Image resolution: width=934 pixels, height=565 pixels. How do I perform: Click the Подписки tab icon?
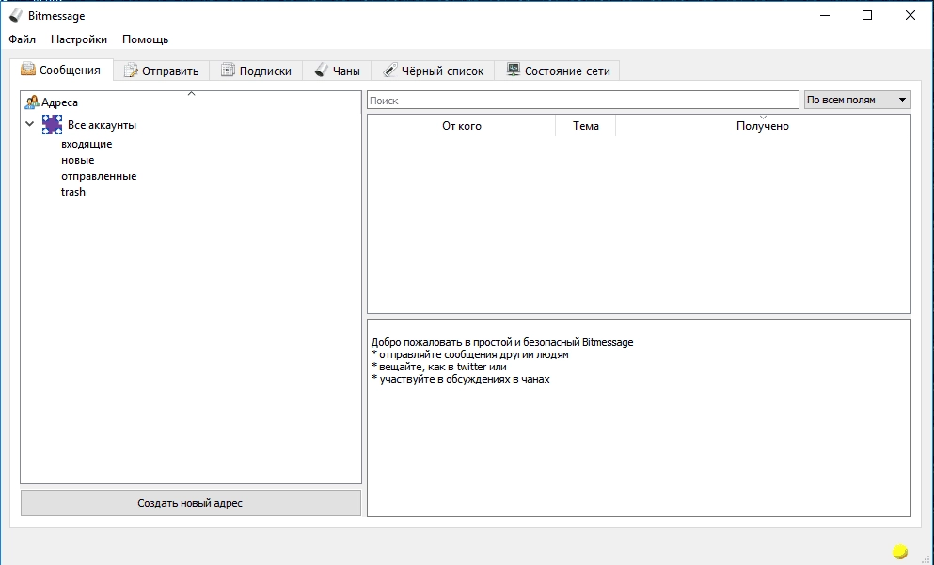pyautogui.click(x=229, y=71)
